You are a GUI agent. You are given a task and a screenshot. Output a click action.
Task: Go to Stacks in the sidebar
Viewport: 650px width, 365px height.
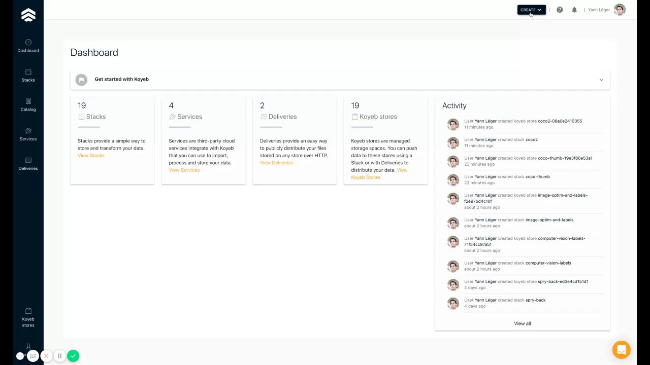point(28,75)
